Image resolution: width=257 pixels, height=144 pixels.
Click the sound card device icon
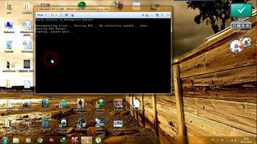click(162, 15)
